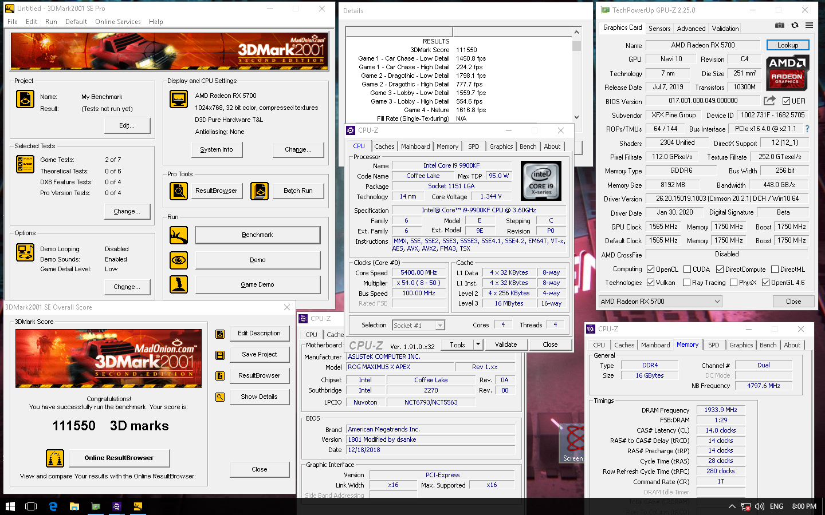The image size is (825, 515).
Task: Open the AMD Radeon RX 5700 GPU dropdown
Action: coord(660,302)
